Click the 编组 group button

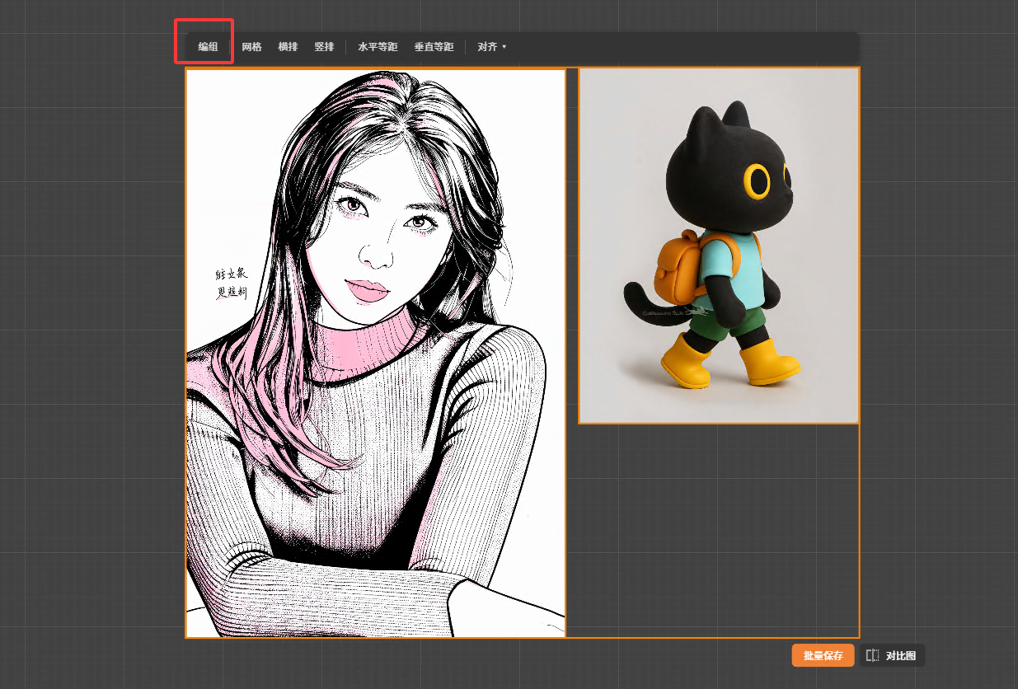point(208,47)
